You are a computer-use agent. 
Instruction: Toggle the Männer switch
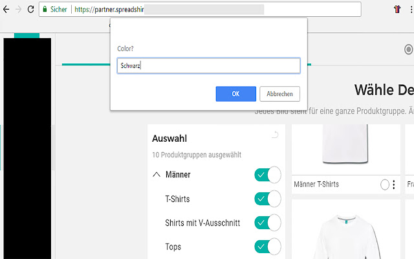pos(267,175)
